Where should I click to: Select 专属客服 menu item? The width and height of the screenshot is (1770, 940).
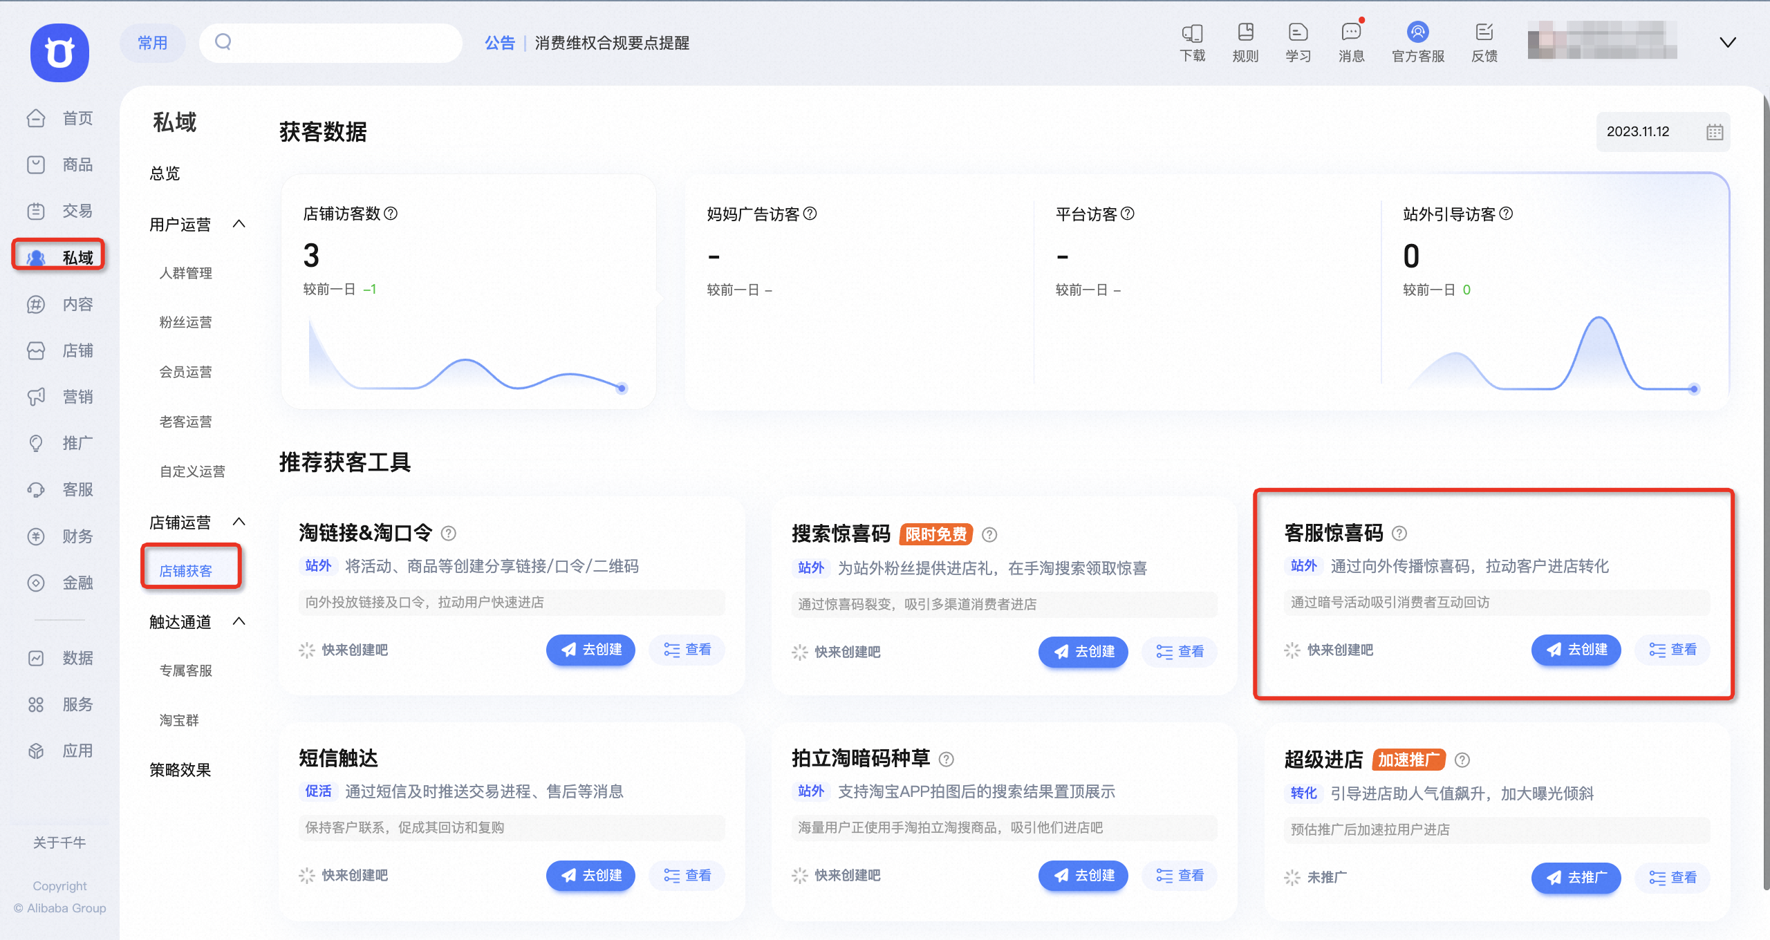click(185, 670)
